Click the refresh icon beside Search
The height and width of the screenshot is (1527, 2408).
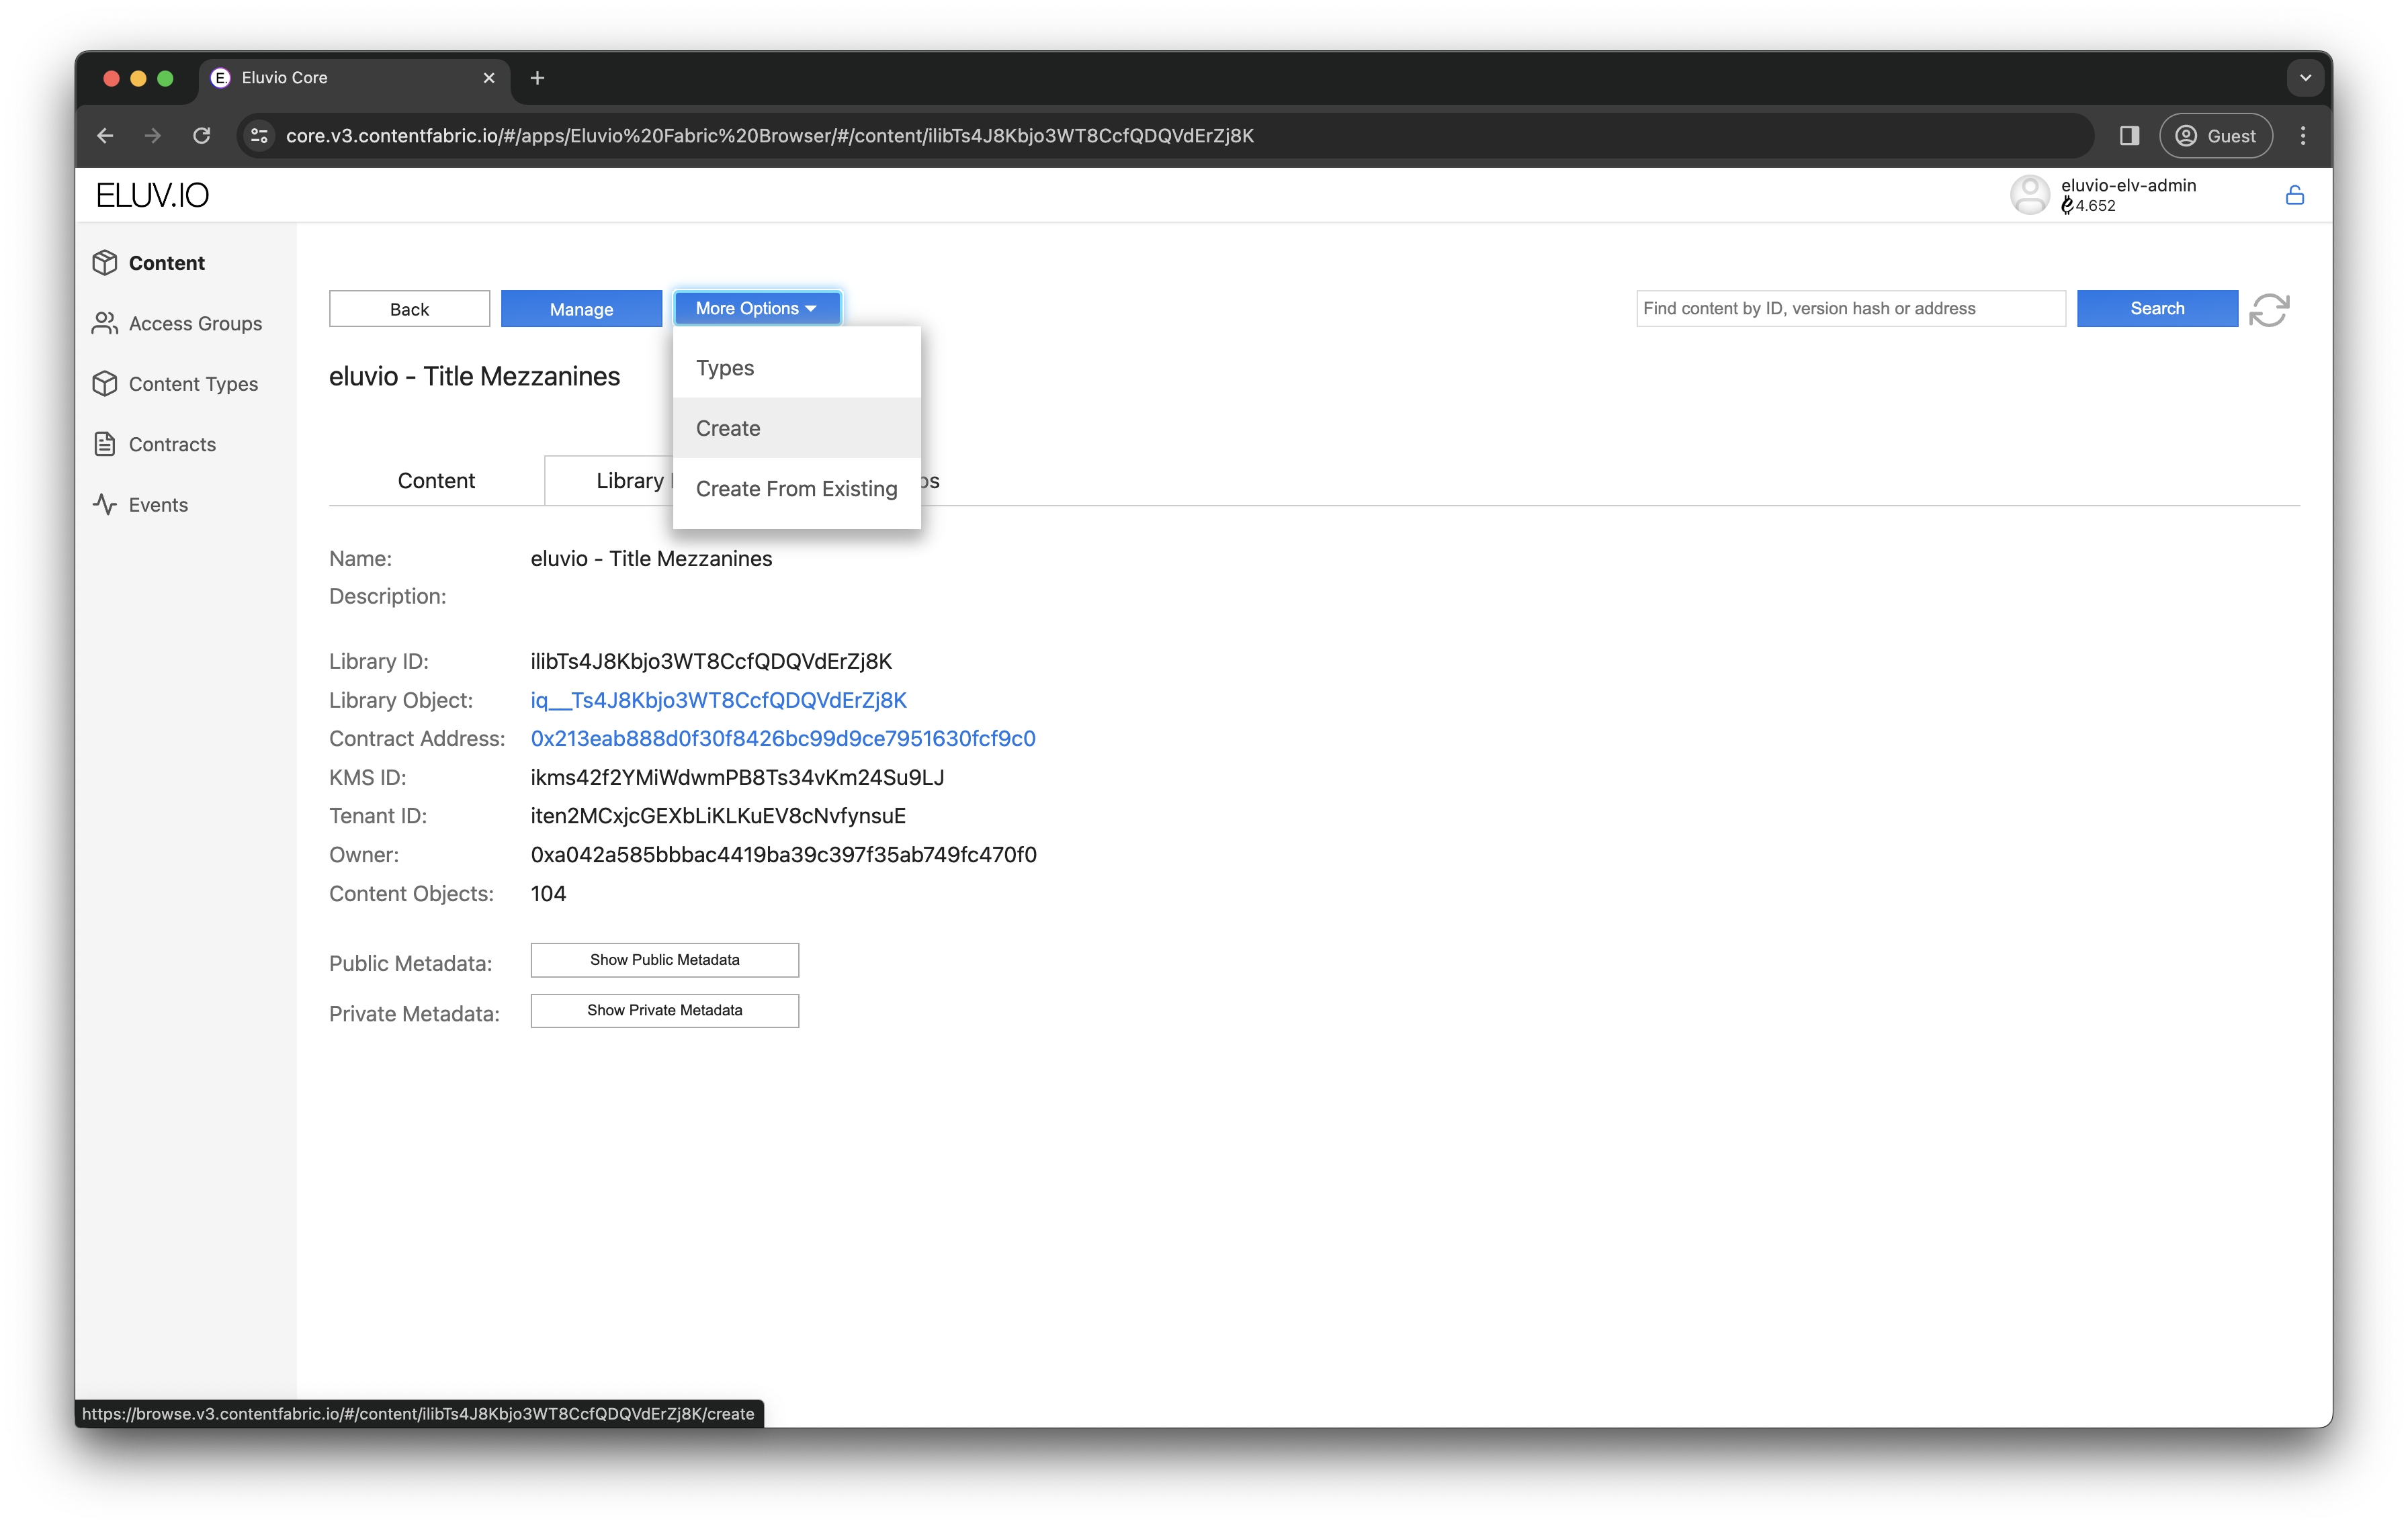click(2269, 309)
